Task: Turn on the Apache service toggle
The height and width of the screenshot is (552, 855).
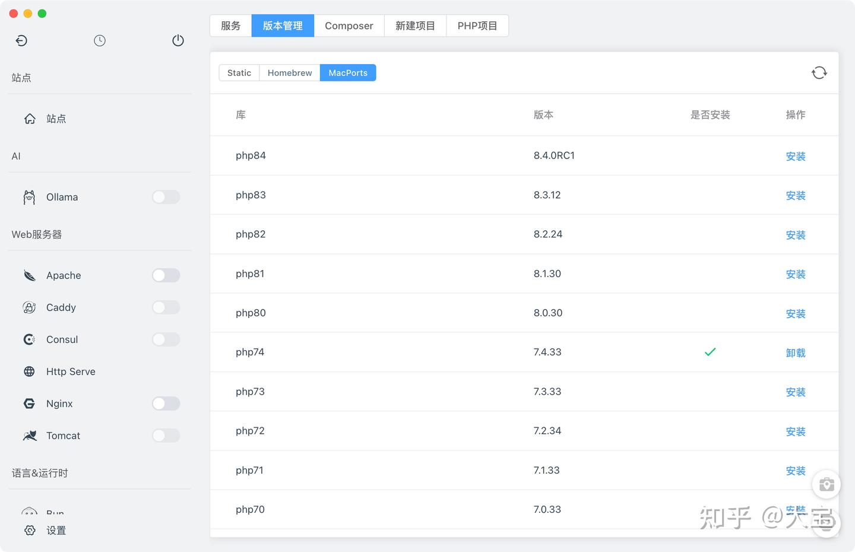Action: tap(166, 275)
